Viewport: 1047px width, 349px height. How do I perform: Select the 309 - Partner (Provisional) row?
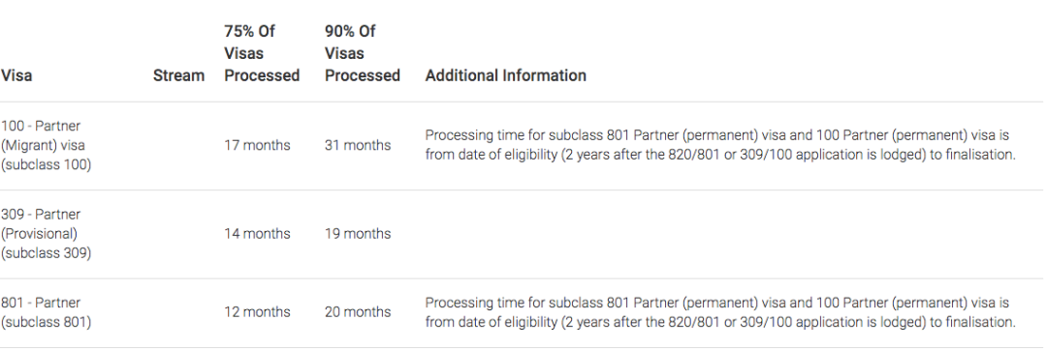[522, 235]
